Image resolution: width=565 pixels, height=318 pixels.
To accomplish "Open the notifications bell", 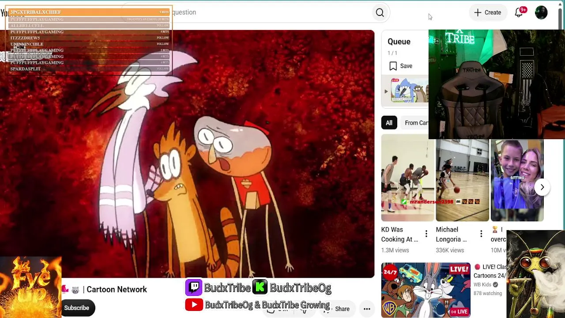I will 519,12.
